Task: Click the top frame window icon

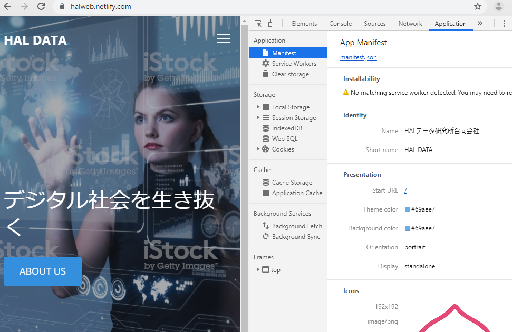Action: click(266, 269)
